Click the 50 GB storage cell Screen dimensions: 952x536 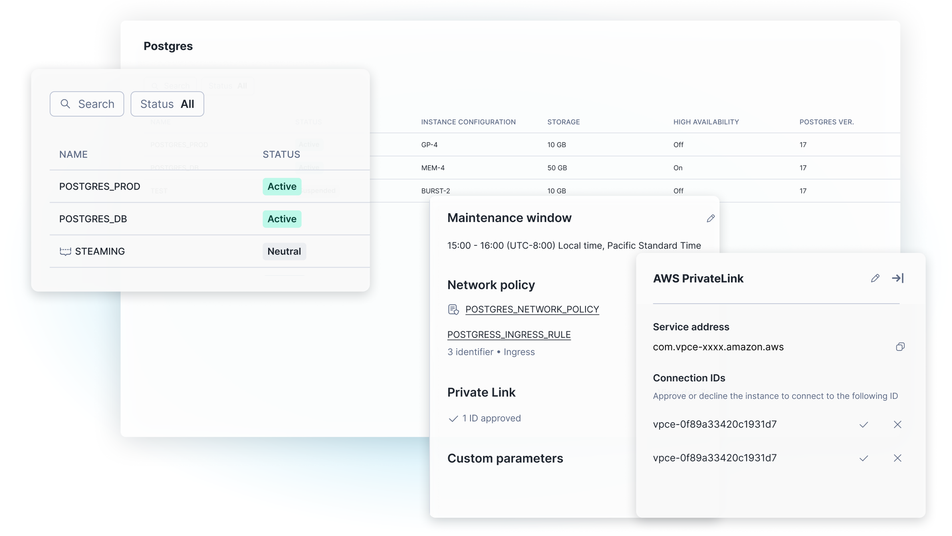click(x=557, y=168)
